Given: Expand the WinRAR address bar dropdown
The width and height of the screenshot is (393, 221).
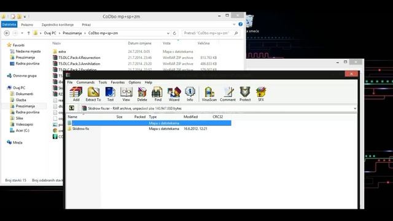Looking at the screenshot, I should click(355, 109).
